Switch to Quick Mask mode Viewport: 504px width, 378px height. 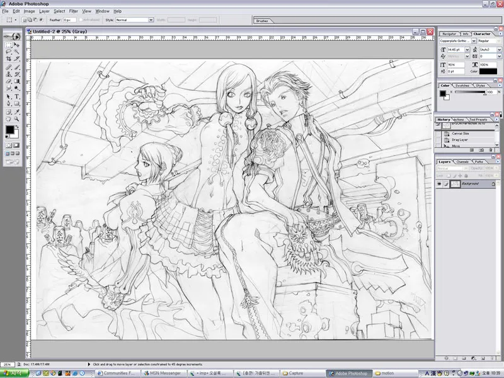[x=17, y=145]
